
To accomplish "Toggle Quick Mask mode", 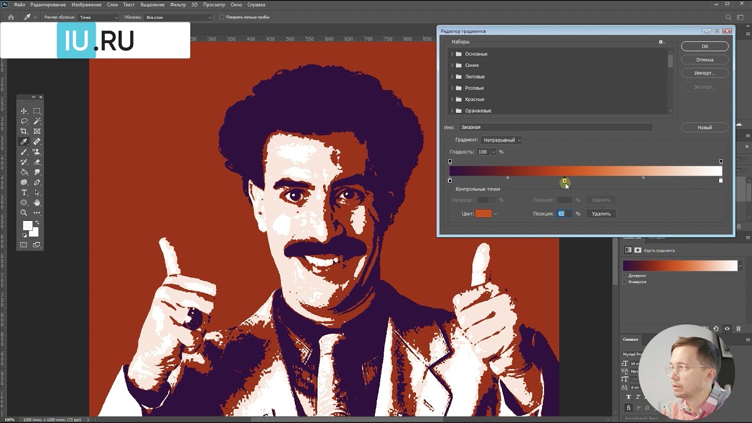I will click(24, 244).
